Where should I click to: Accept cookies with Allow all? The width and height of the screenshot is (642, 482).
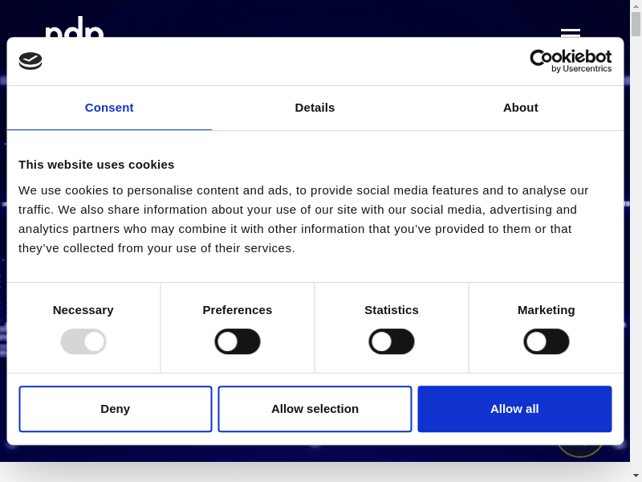click(x=514, y=409)
